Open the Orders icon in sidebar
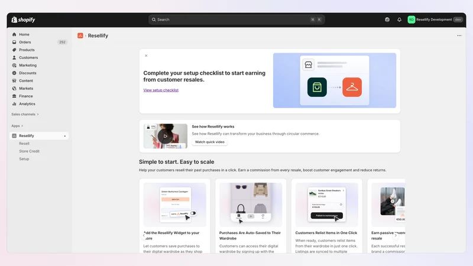The image size is (473, 266). click(x=14, y=42)
